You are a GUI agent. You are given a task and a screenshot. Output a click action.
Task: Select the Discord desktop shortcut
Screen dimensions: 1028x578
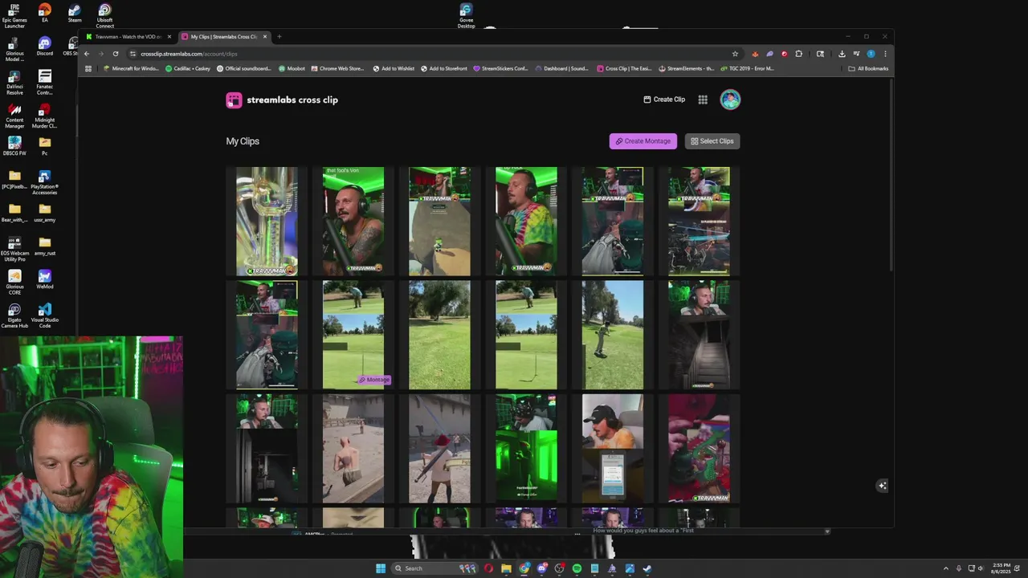click(45, 47)
